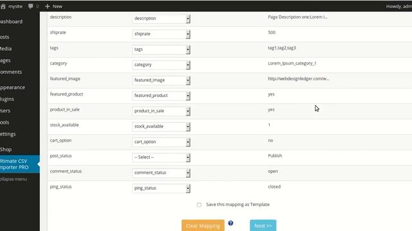This screenshot has height=231, width=412.
Task: Click the cart_option value 'no'
Action: click(270, 141)
